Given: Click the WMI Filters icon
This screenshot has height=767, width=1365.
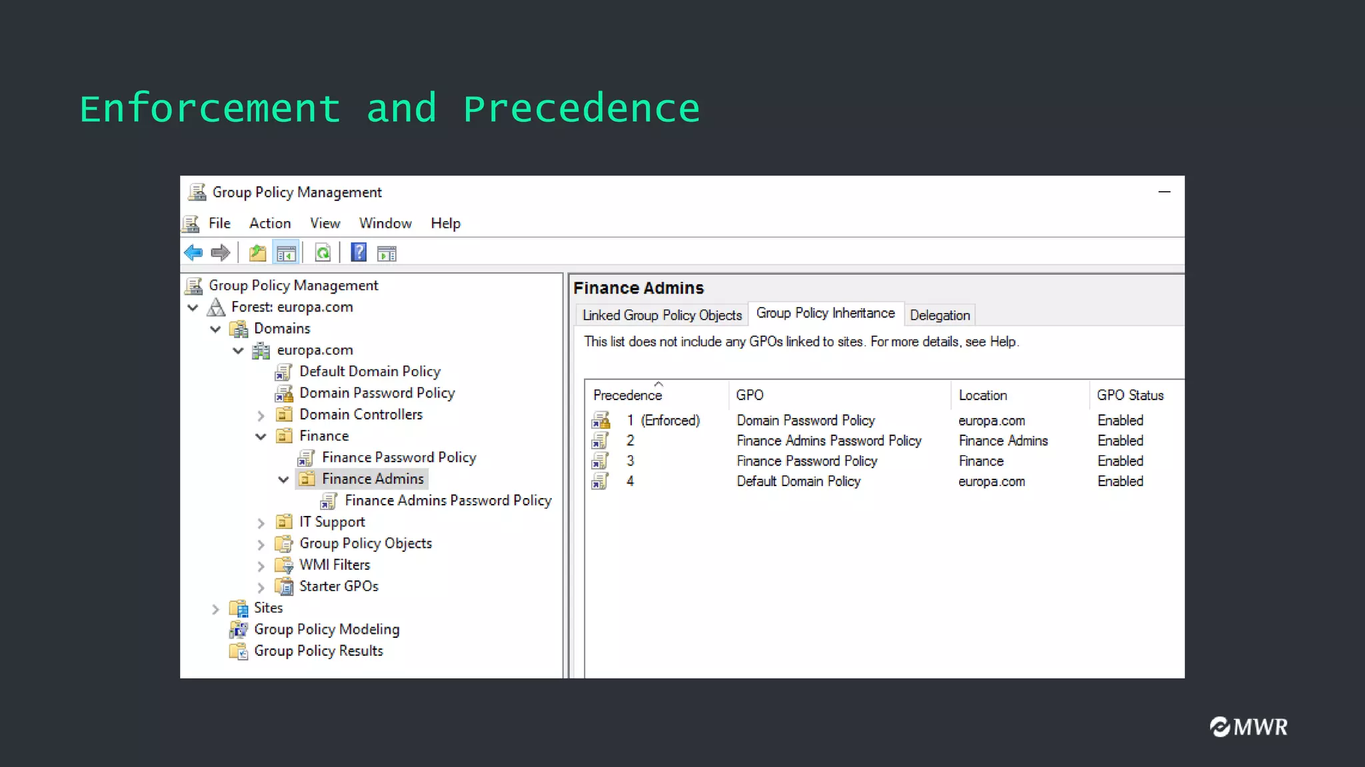Looking at the screenshot, I should 284,565.
